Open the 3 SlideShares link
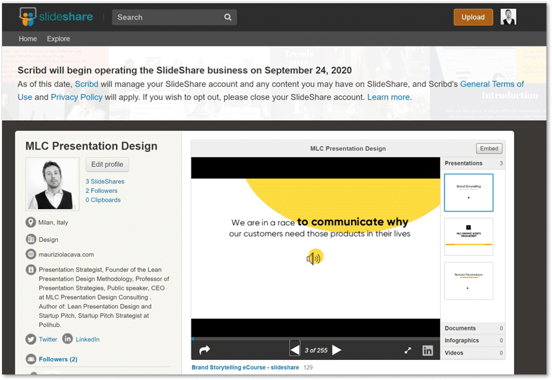552x380 pixels. coord(105,181)
